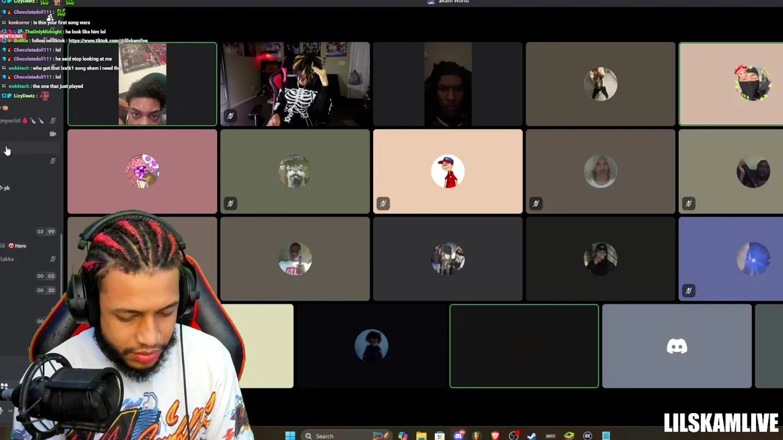This screenshot has width=783, height=440.
Task: Click the taskbar Search box
Action: coord(346,436)
